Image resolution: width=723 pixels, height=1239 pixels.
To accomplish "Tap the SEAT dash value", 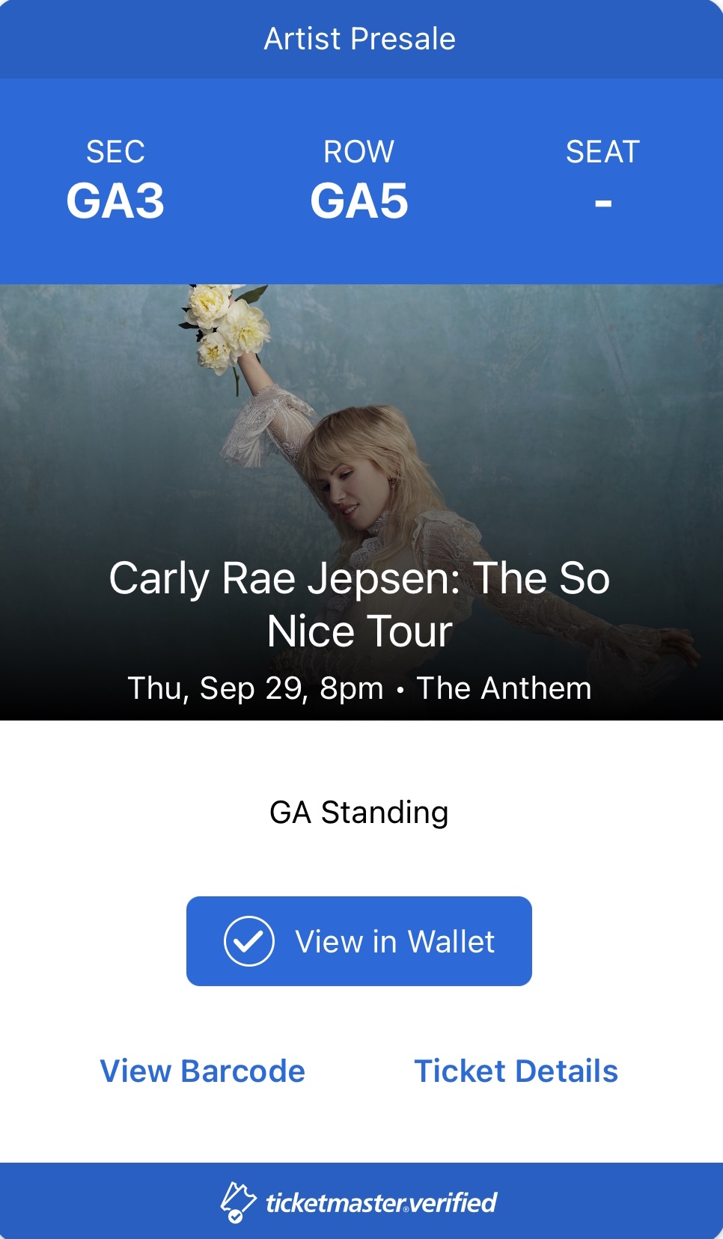I will tap(603, 203).
